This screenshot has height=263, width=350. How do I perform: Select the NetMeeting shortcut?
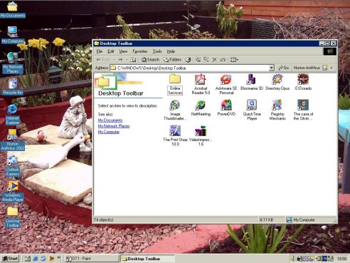pyautogui.click(x=201, y=108)
